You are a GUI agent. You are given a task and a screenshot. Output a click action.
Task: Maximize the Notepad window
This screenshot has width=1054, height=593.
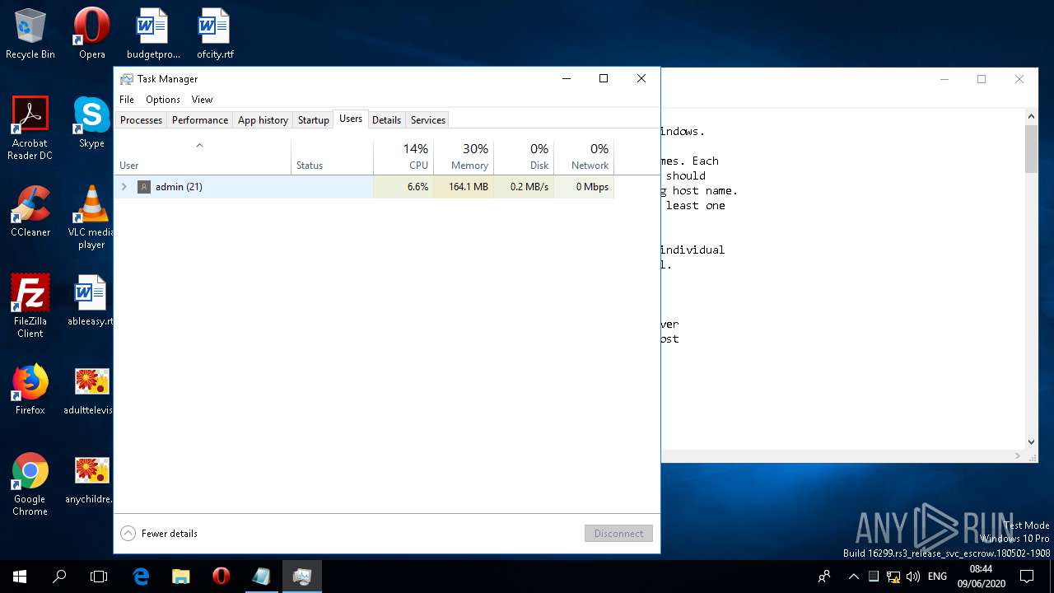pyautogui.click(x=982, y=79)
